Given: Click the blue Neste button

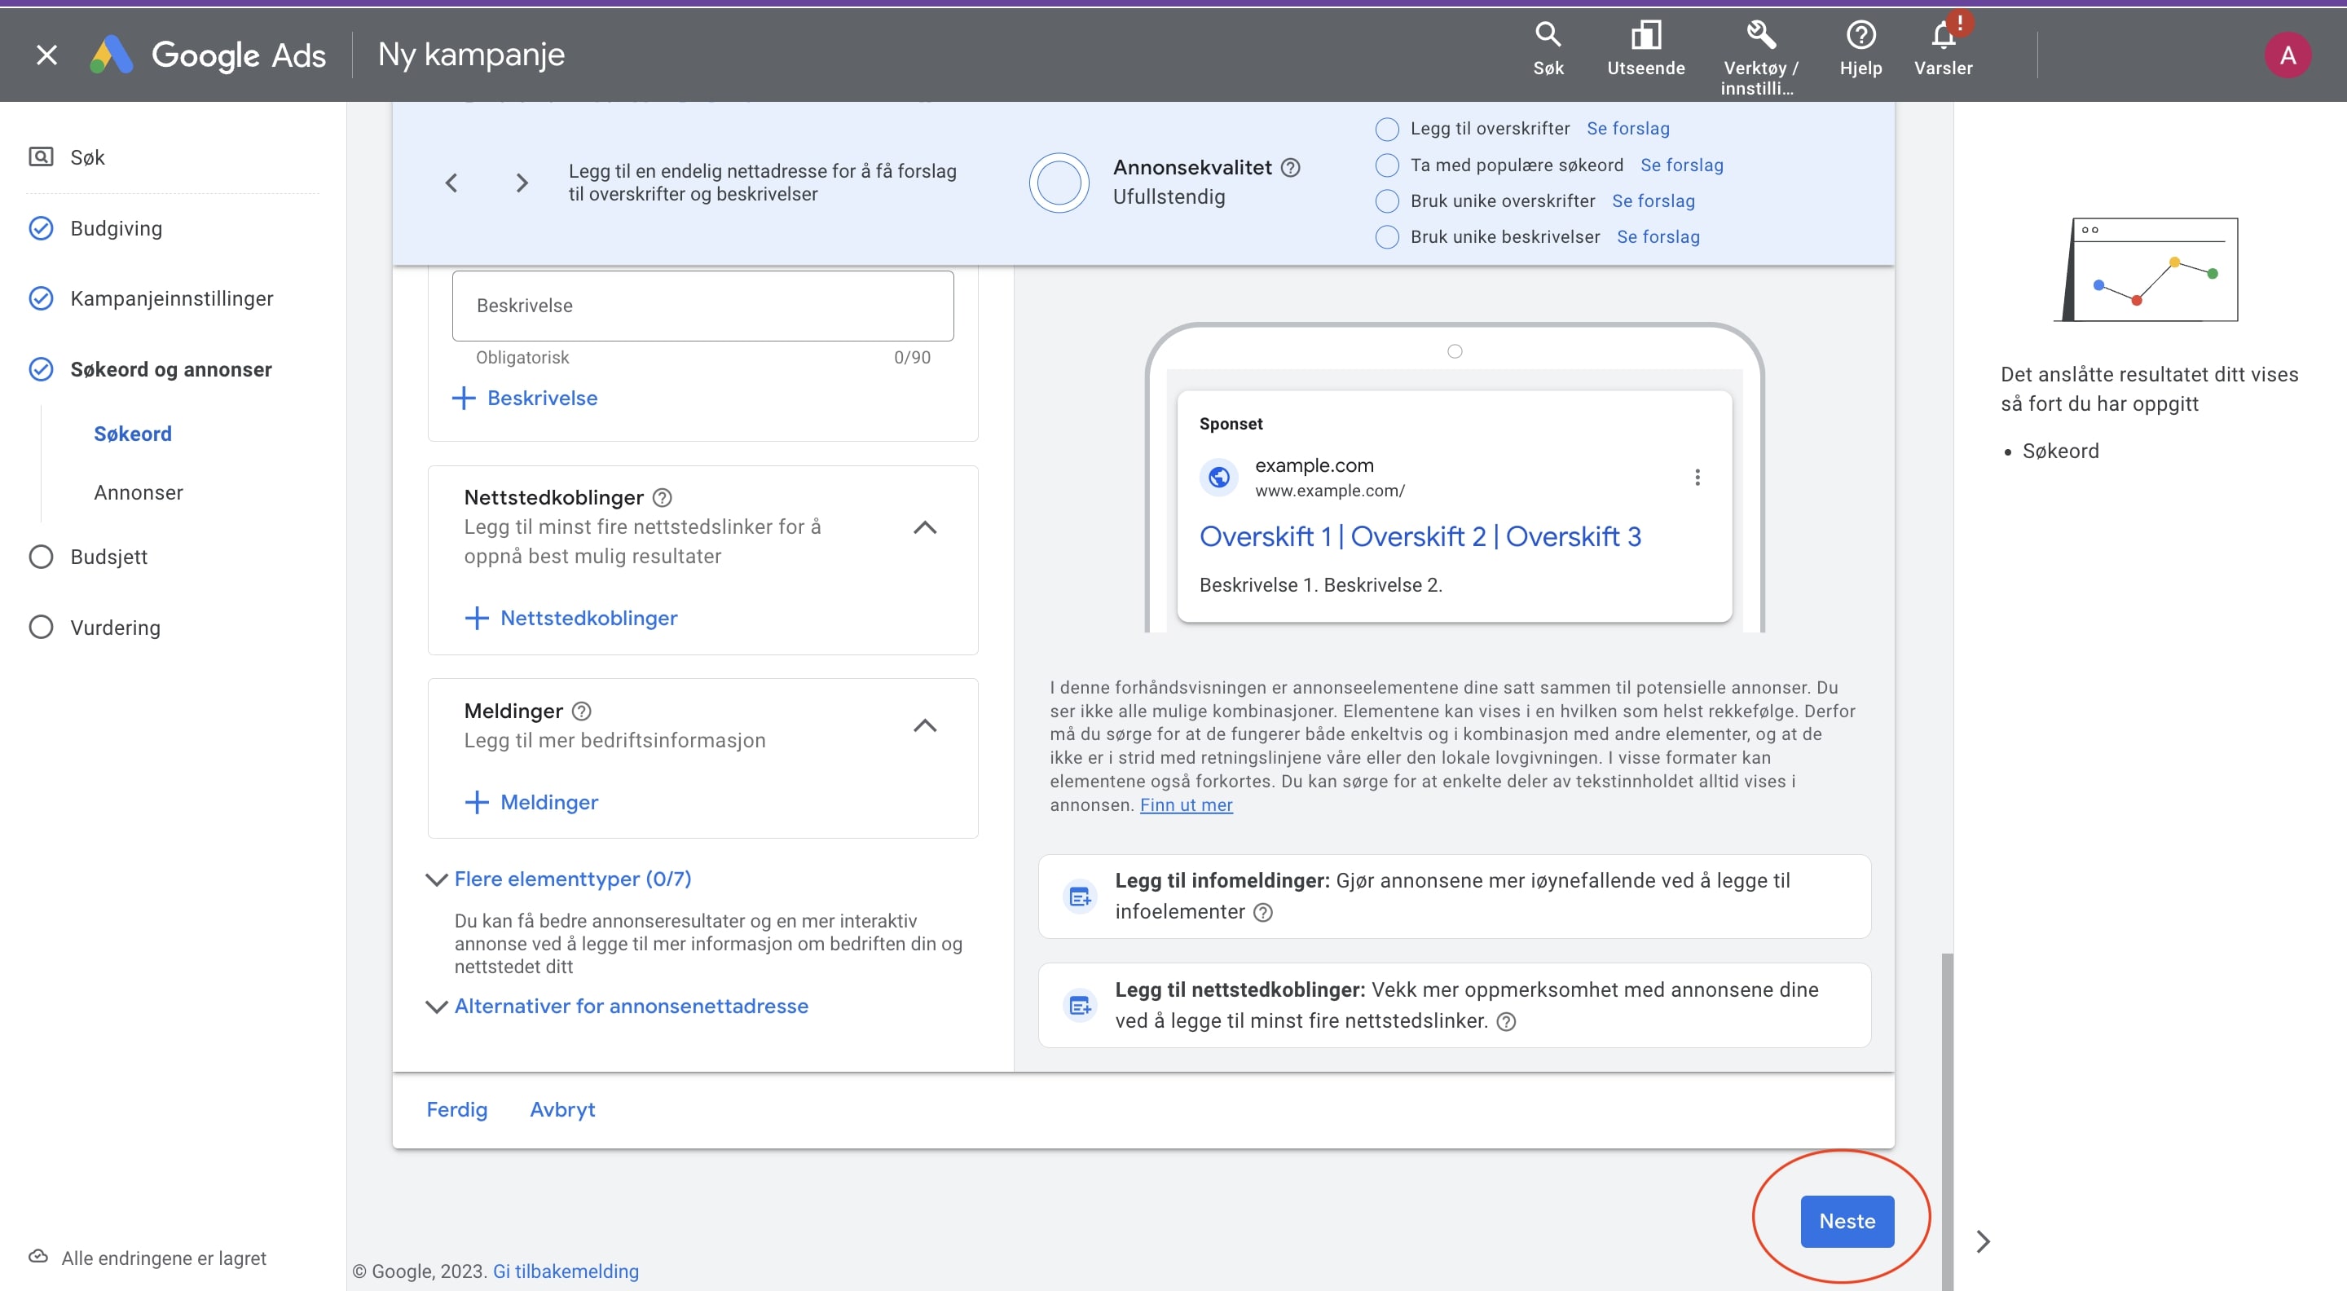Looking at the screenshot, I should click(x=1846, y=1221).
